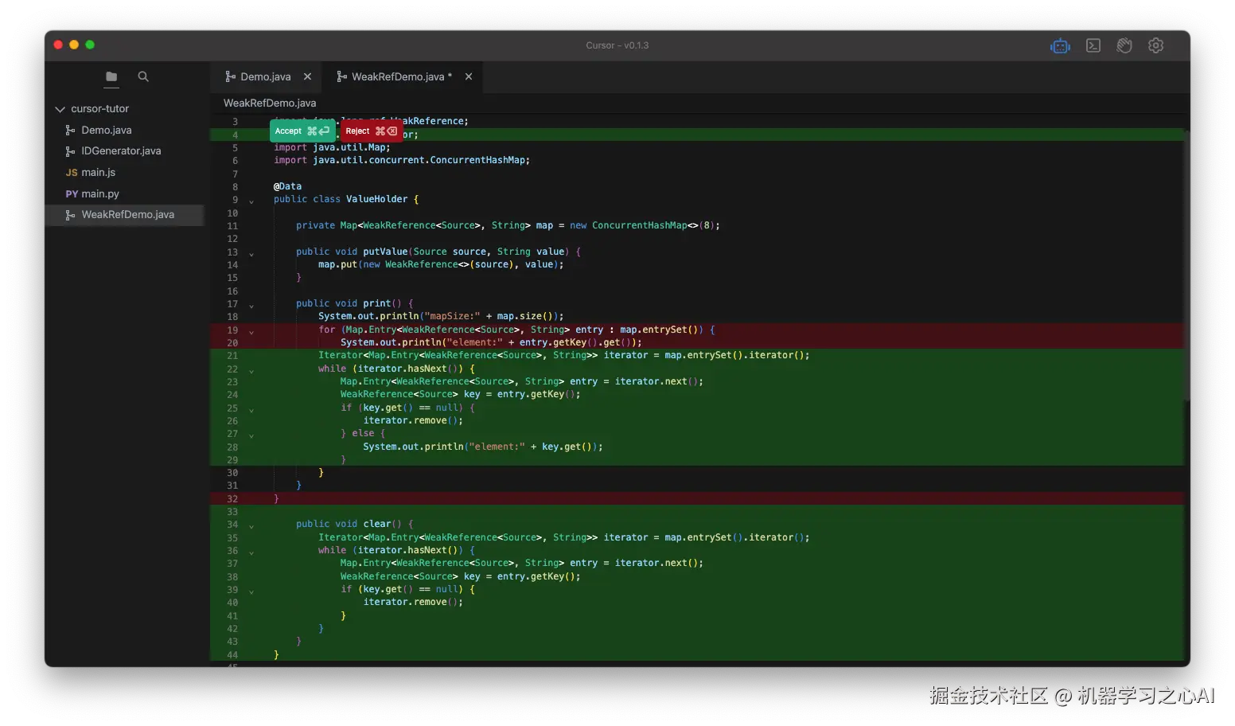The height and width of the screenshot is (726, 1235).
Task: Open the search icon in the sidebar
Action: pyautogui.click(x=142, y=76)
